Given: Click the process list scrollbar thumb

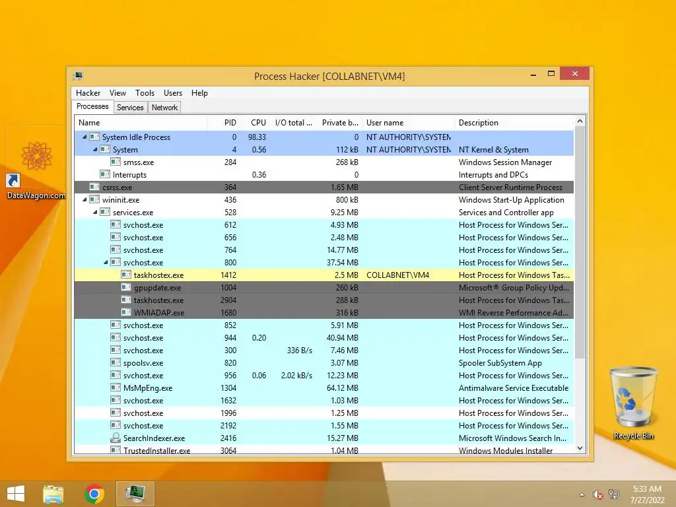Looking at the screenshot, I should coord(580,243).
